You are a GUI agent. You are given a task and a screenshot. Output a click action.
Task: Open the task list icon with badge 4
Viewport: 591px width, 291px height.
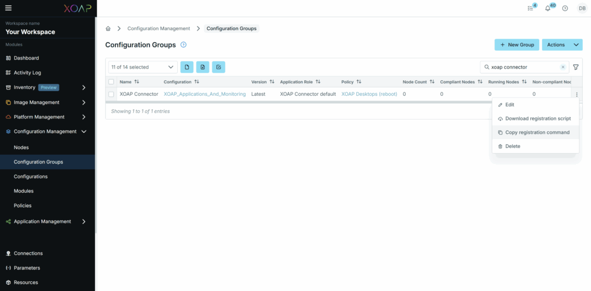point(531,8)
